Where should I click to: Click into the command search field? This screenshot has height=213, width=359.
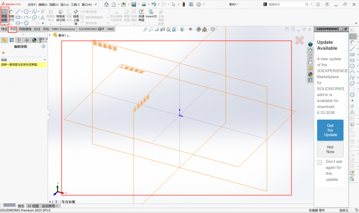286,4
